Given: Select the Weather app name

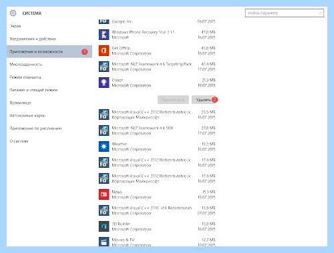Looking at the screenshot, I should coord(119,144).
